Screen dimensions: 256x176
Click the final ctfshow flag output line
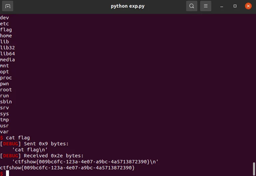(x=67, y=168)
